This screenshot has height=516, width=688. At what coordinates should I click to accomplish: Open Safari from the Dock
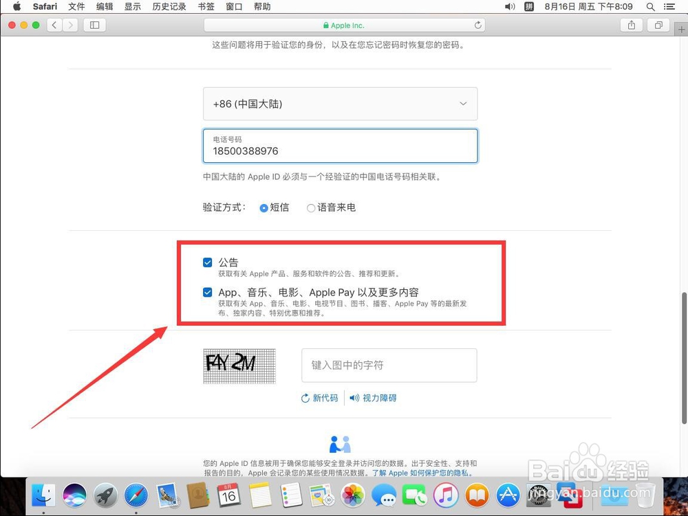pos(136,495)
